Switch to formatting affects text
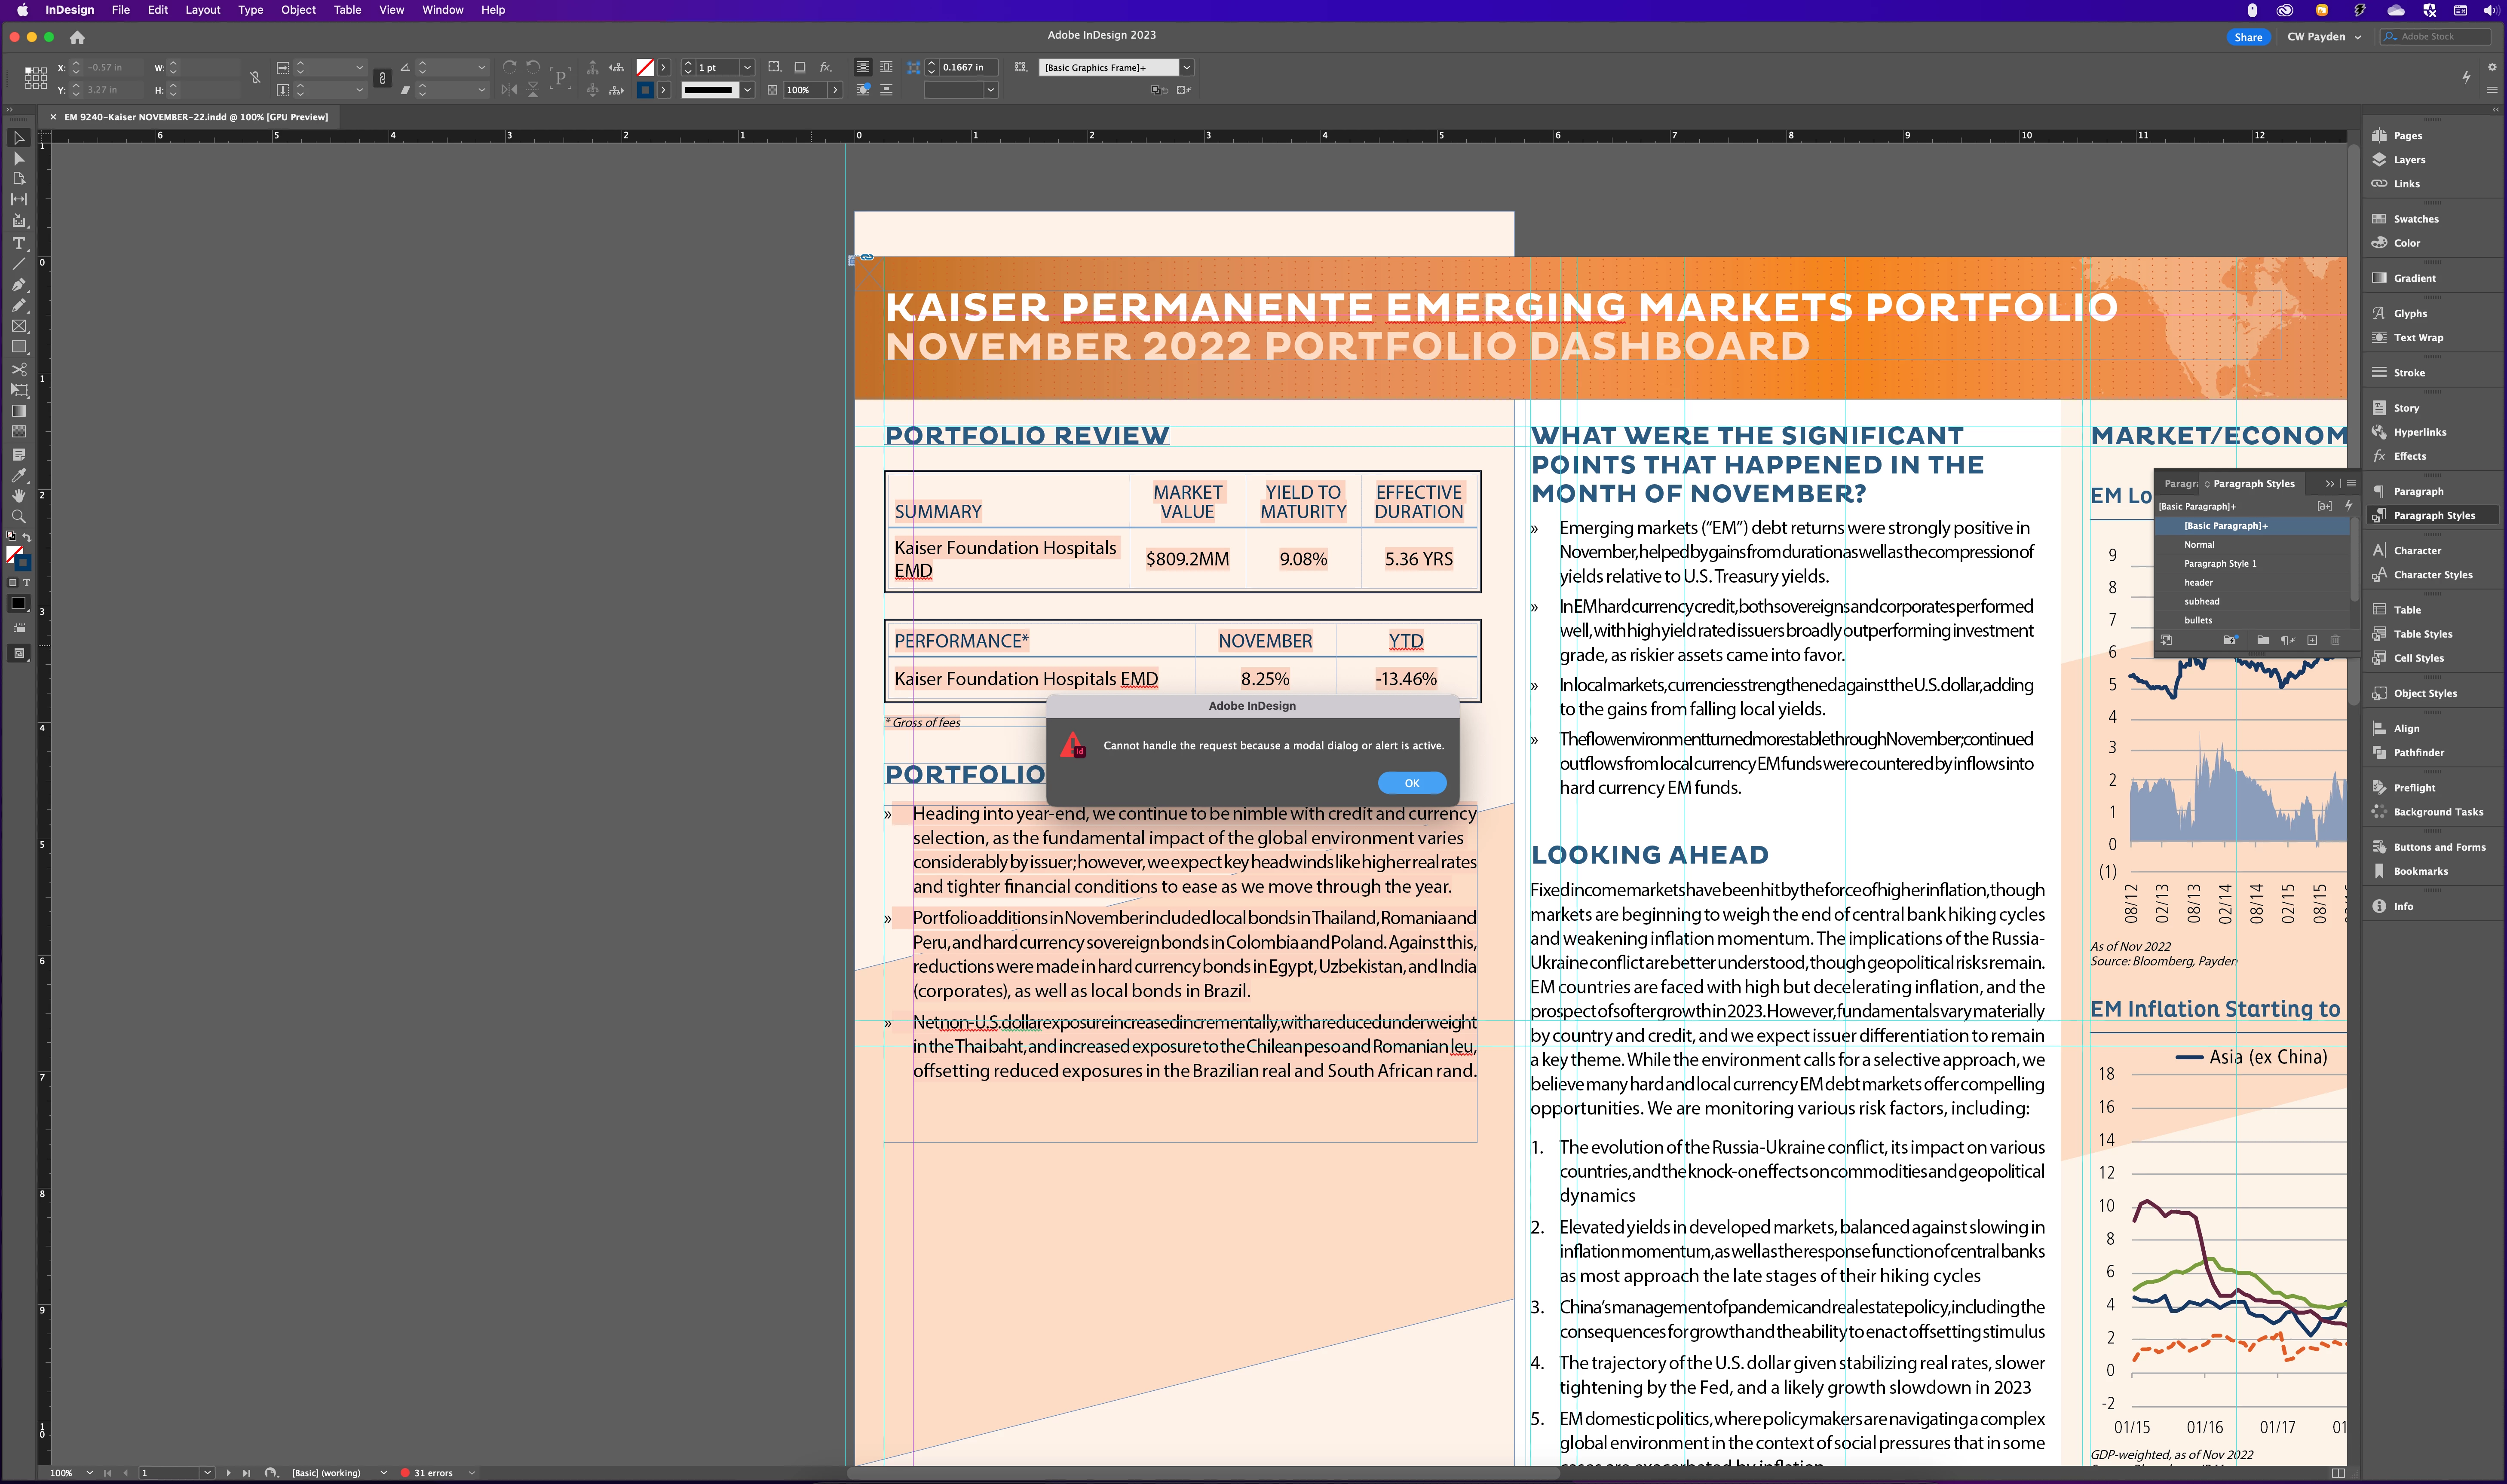The image size is (2507, 1484). [x=26, y=582]
